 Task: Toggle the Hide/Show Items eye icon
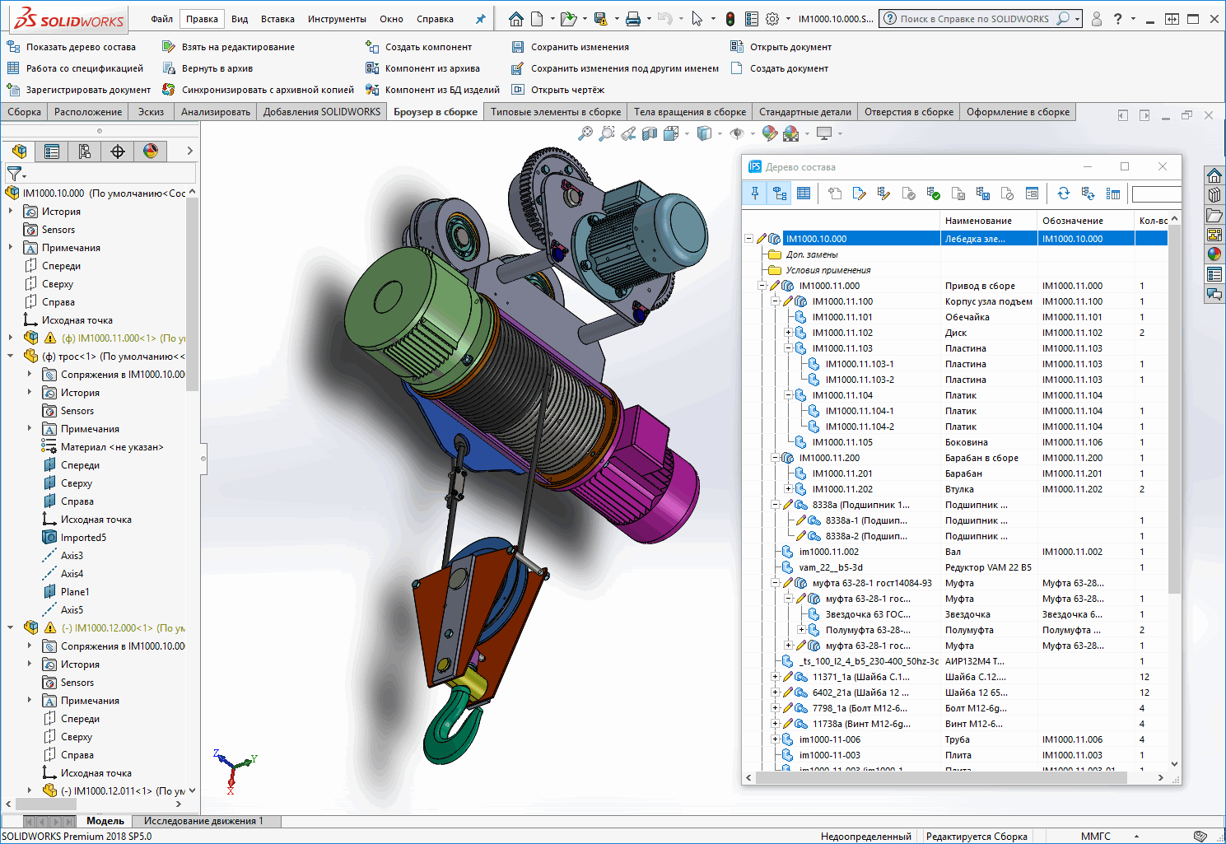coord(737,133)
